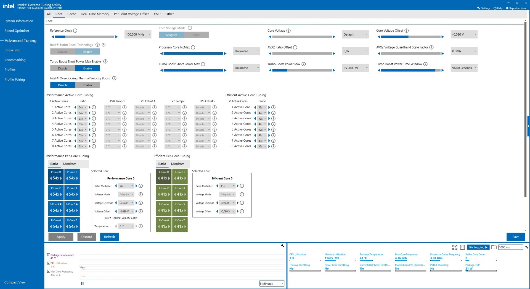Click Report an Issue
Viewport: 530px width, 289px height.
tap(516, 8)
